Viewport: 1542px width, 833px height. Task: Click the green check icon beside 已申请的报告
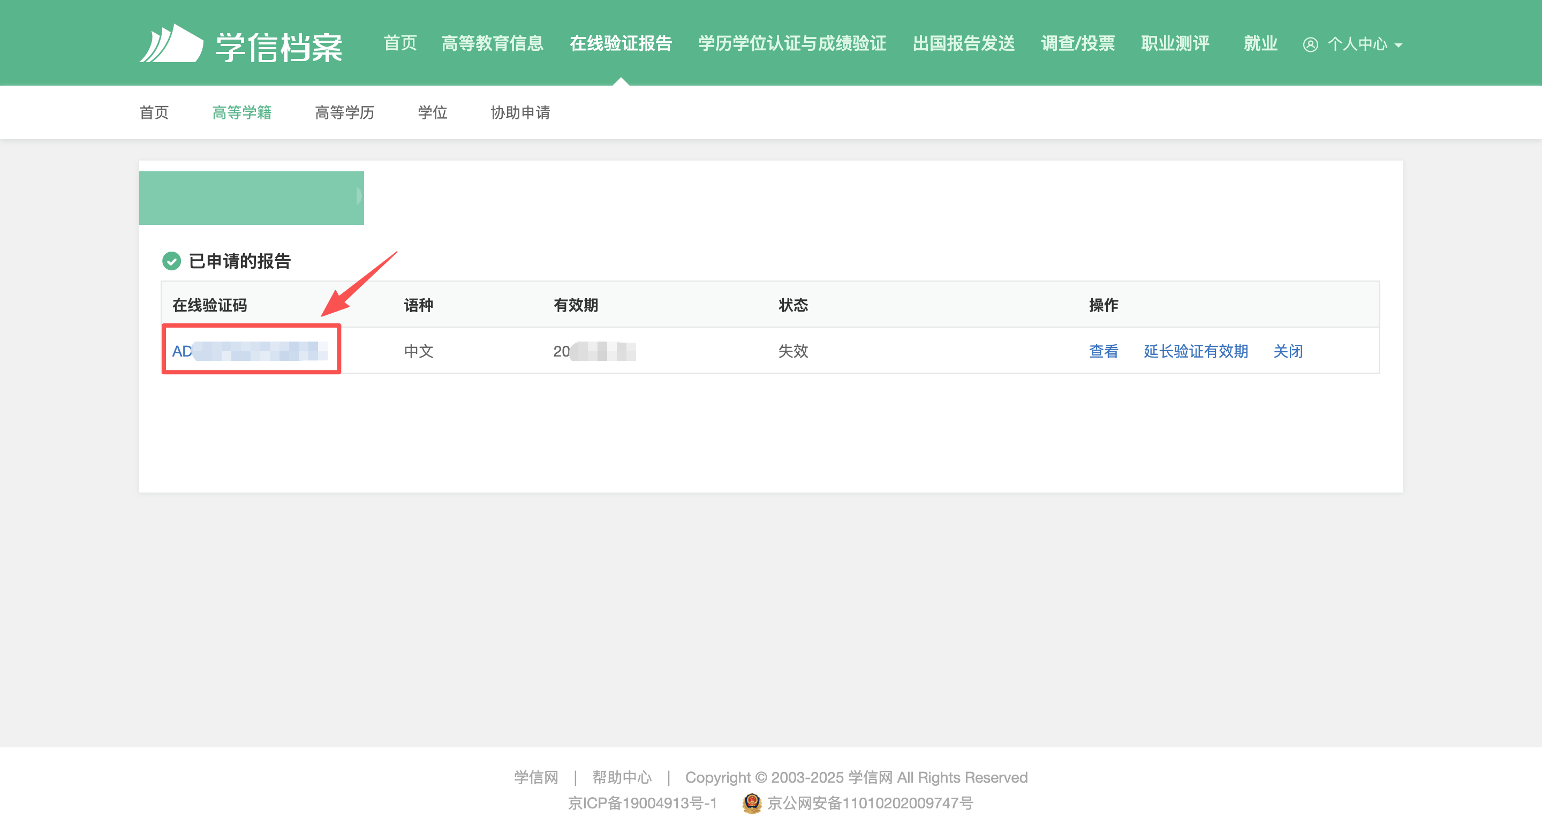point(171,261)
